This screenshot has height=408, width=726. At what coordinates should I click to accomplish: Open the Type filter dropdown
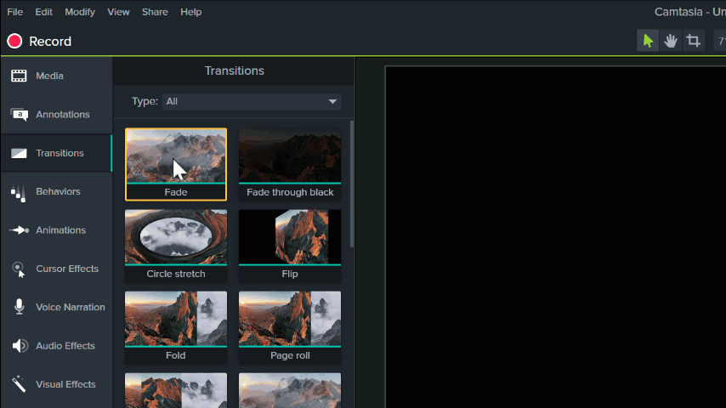coord(252,101)
